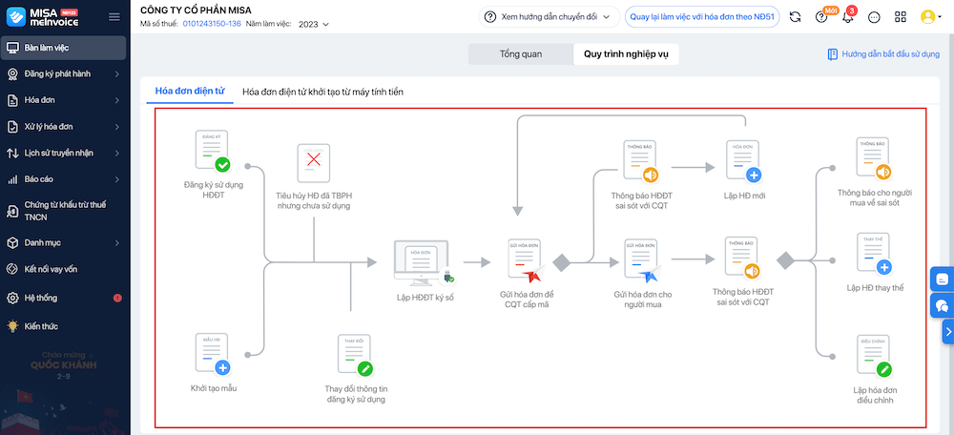Click Lập HĐ mới document icon
The width and height of the screenshot is (954, 435).
coord(743,162)
